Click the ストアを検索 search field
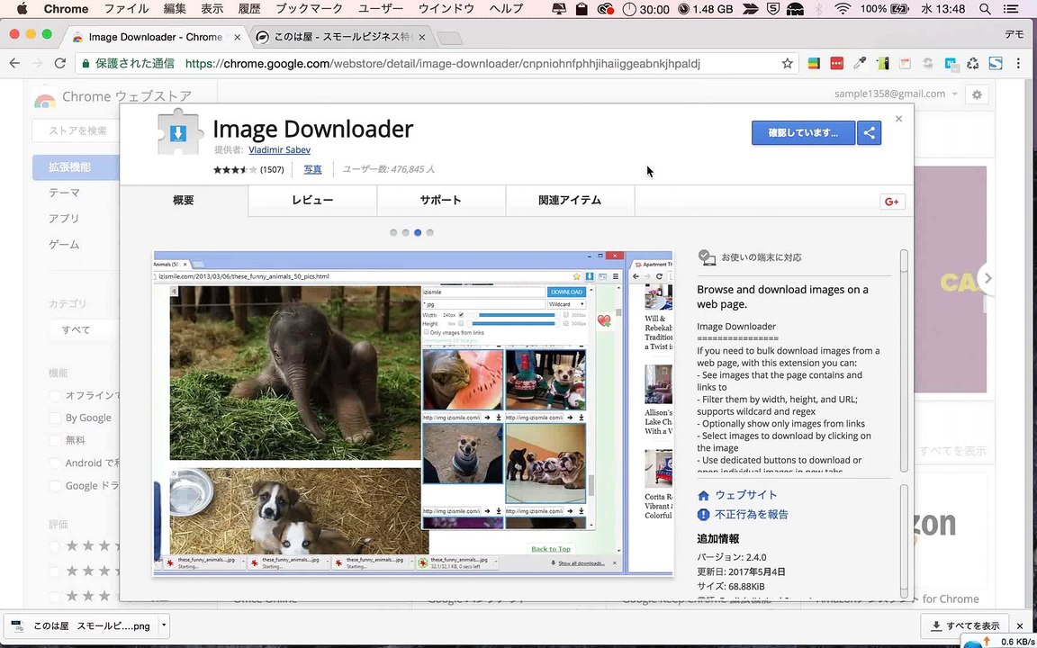Screen dimensions: 1037x648 click(76, 130)
